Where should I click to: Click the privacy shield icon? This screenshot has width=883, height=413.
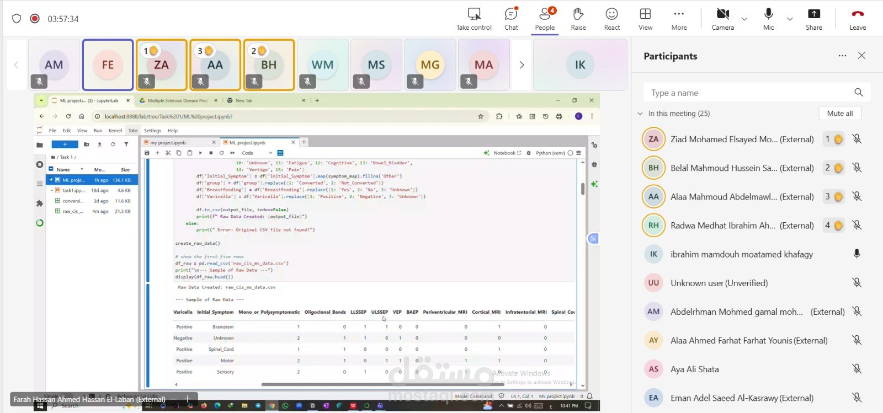pyautogui.click(x=17, y=19)
